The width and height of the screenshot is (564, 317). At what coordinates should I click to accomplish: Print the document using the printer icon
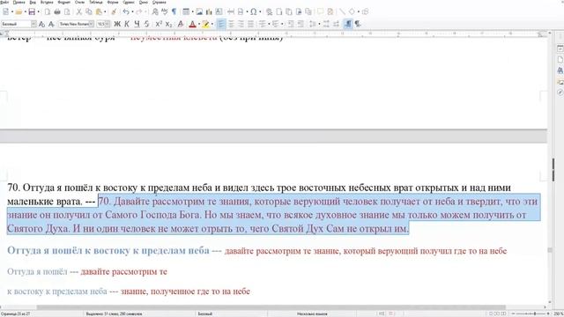56,11
